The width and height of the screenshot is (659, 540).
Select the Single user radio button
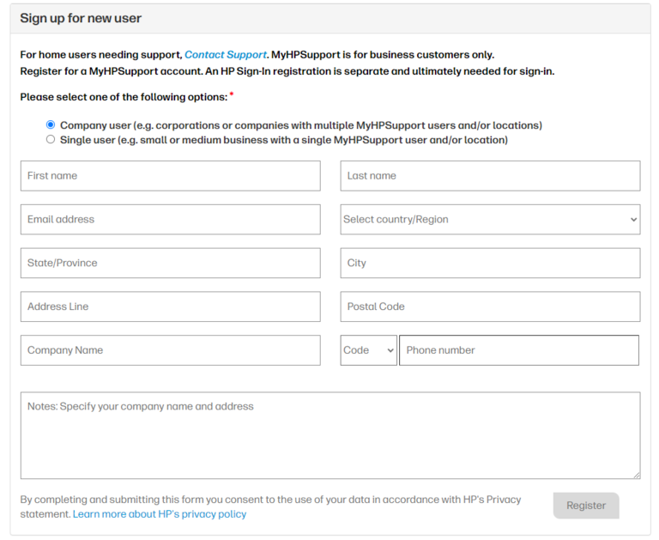(51, 140)
